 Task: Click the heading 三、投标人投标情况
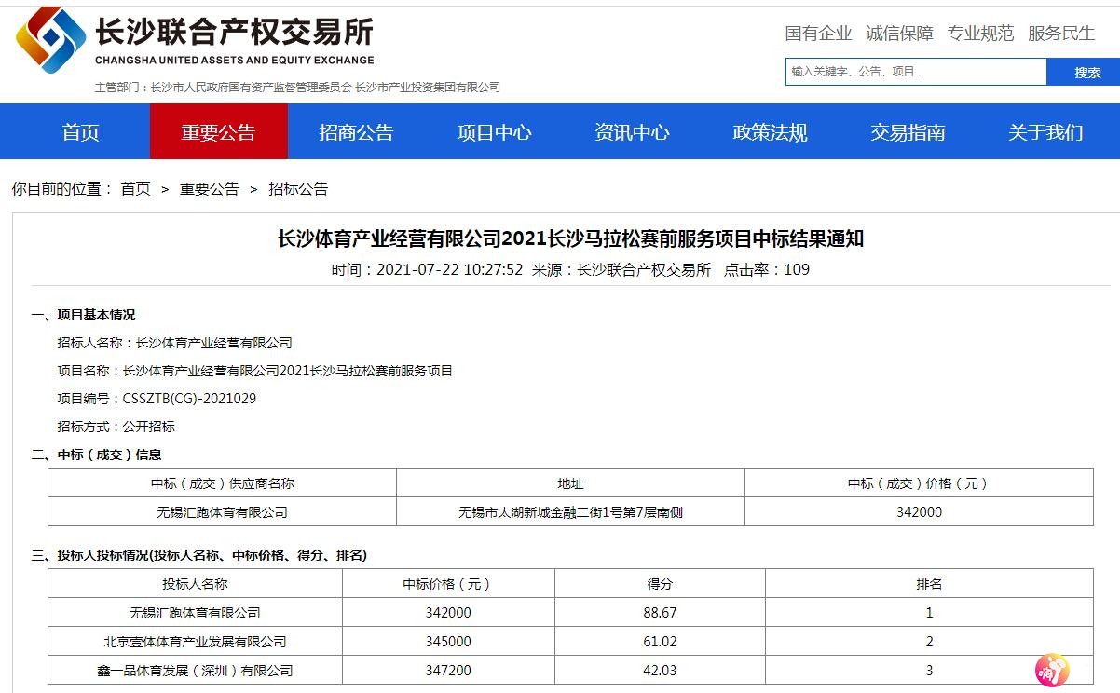pyautogui.click(x=199, y=555)
